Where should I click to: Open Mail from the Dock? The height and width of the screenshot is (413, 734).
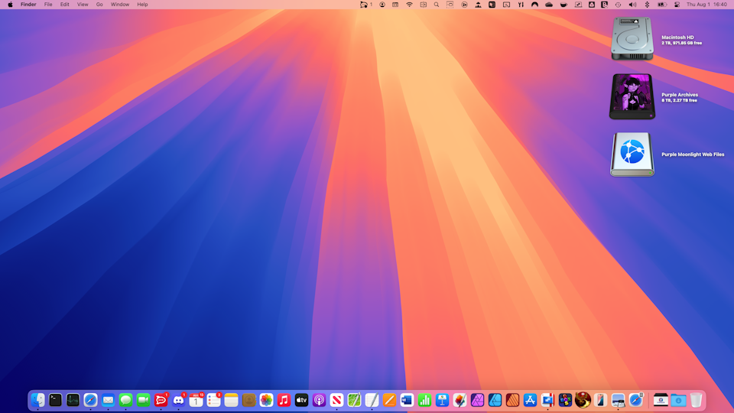tap(108, 400)
